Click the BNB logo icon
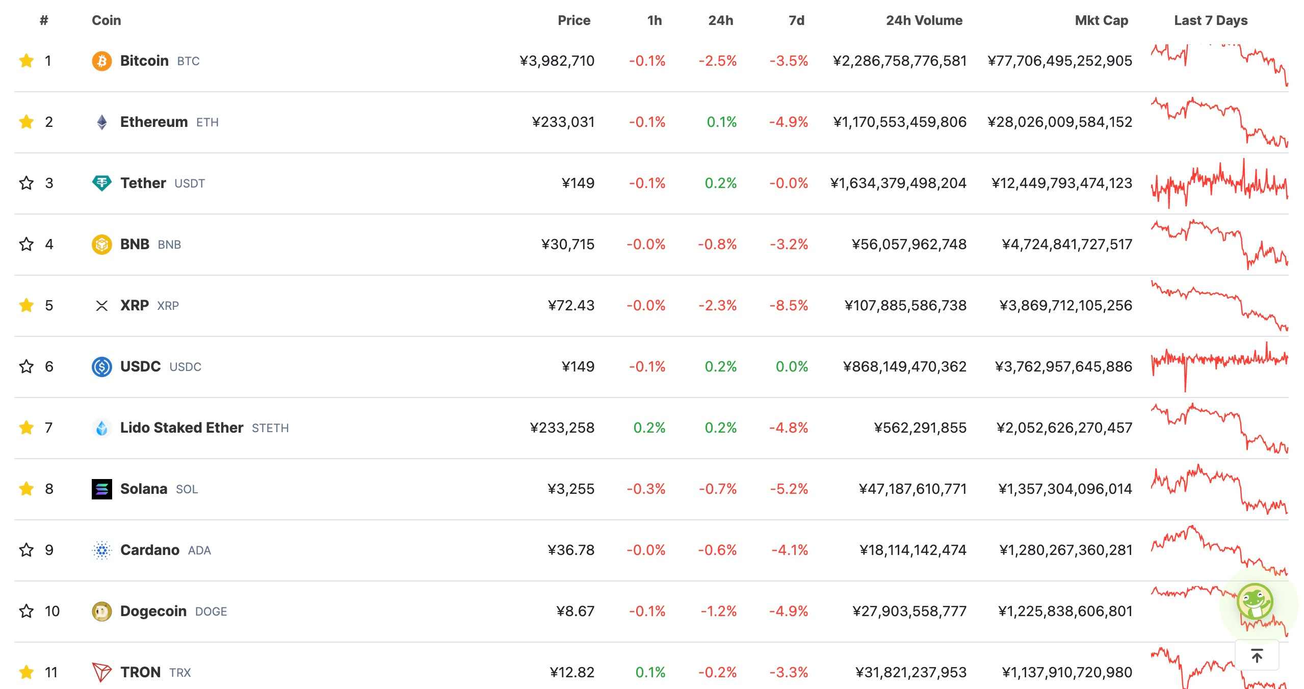Viewport: 1304px width, 689px height. (102, 245)
